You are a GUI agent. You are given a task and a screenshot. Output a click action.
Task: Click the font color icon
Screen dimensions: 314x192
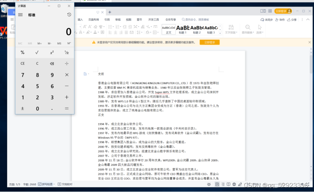(x=95, y=32)
